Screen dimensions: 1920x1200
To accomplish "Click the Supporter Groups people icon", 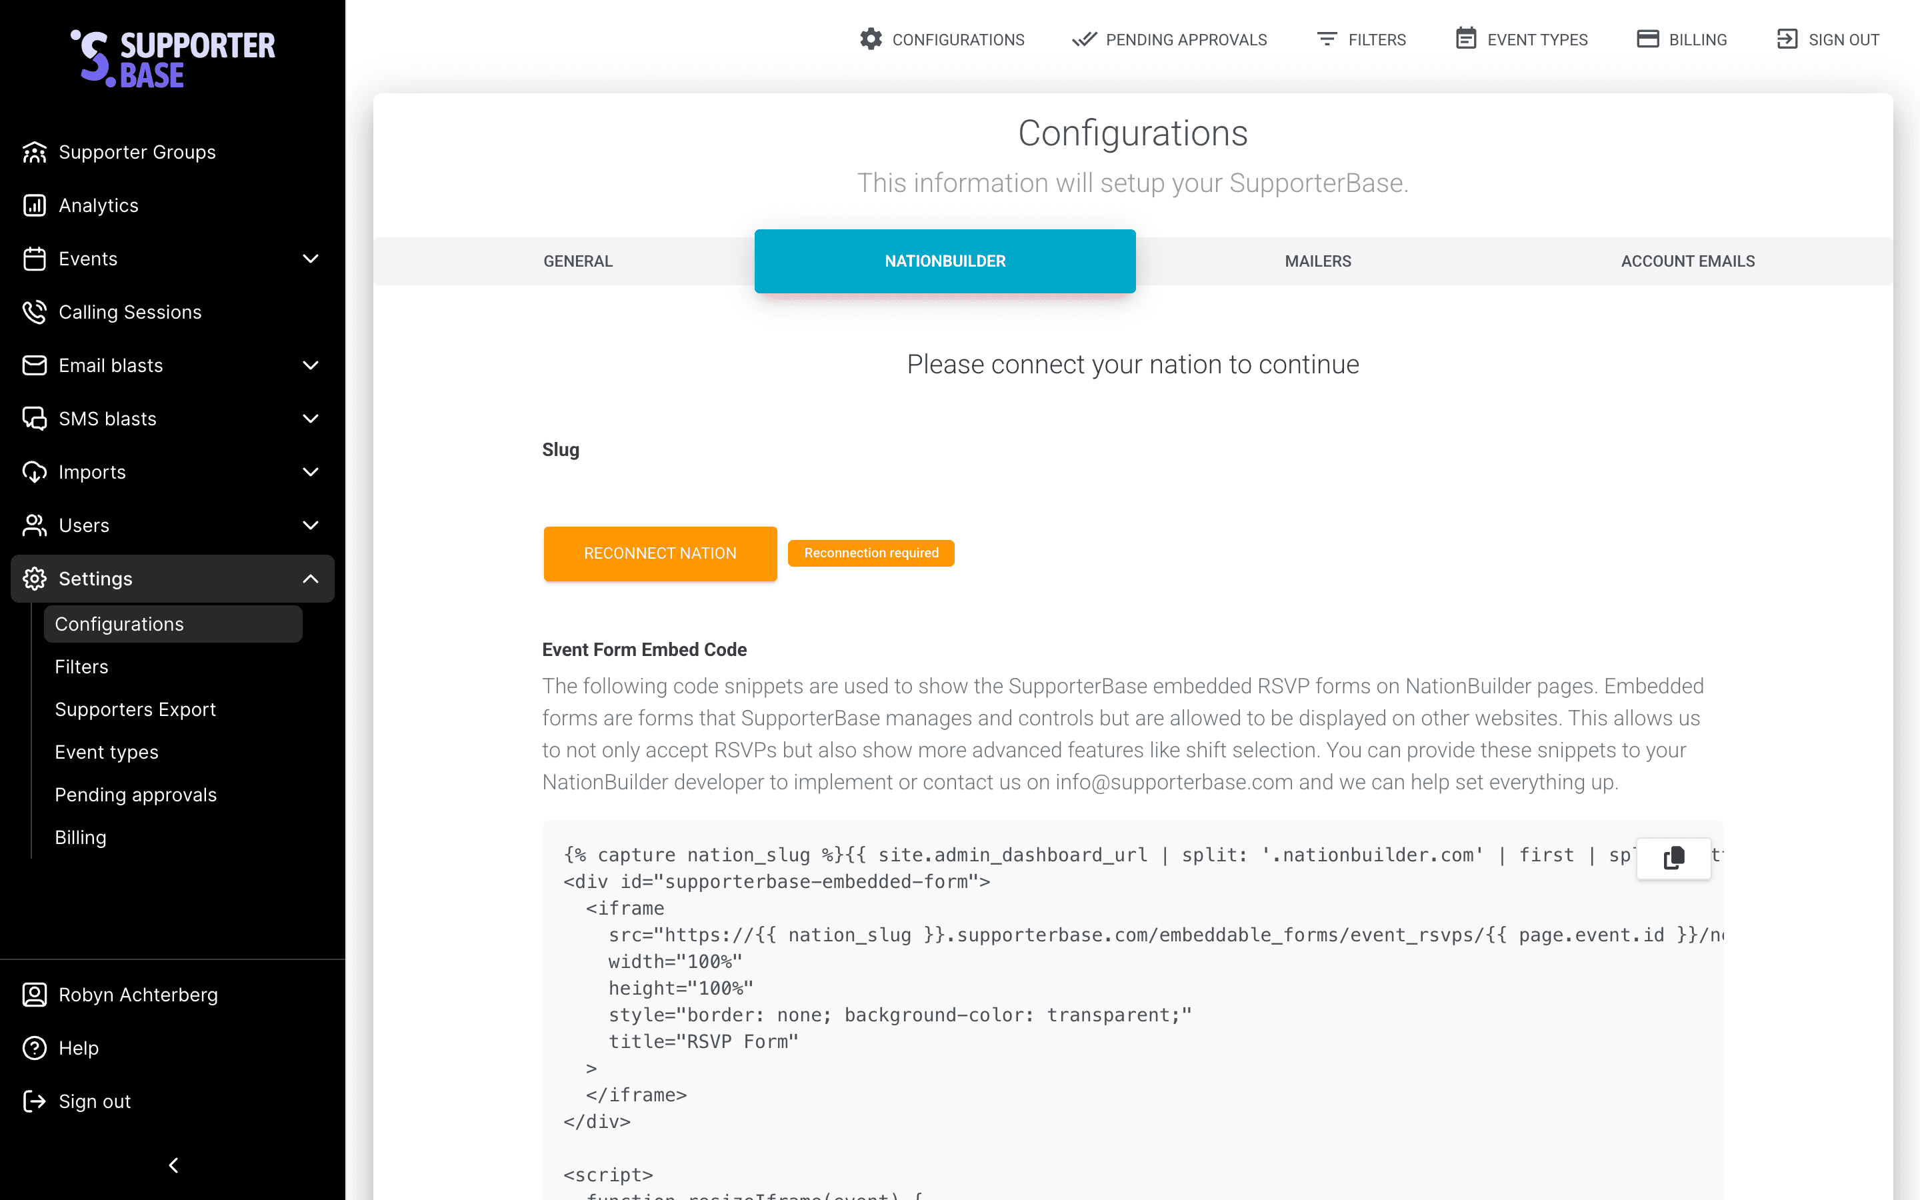I will [x=34, y=153].
